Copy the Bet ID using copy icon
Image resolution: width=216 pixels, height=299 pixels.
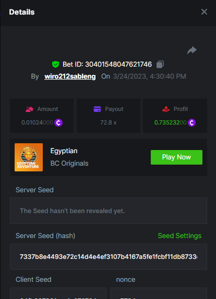[x=160, y=65]
